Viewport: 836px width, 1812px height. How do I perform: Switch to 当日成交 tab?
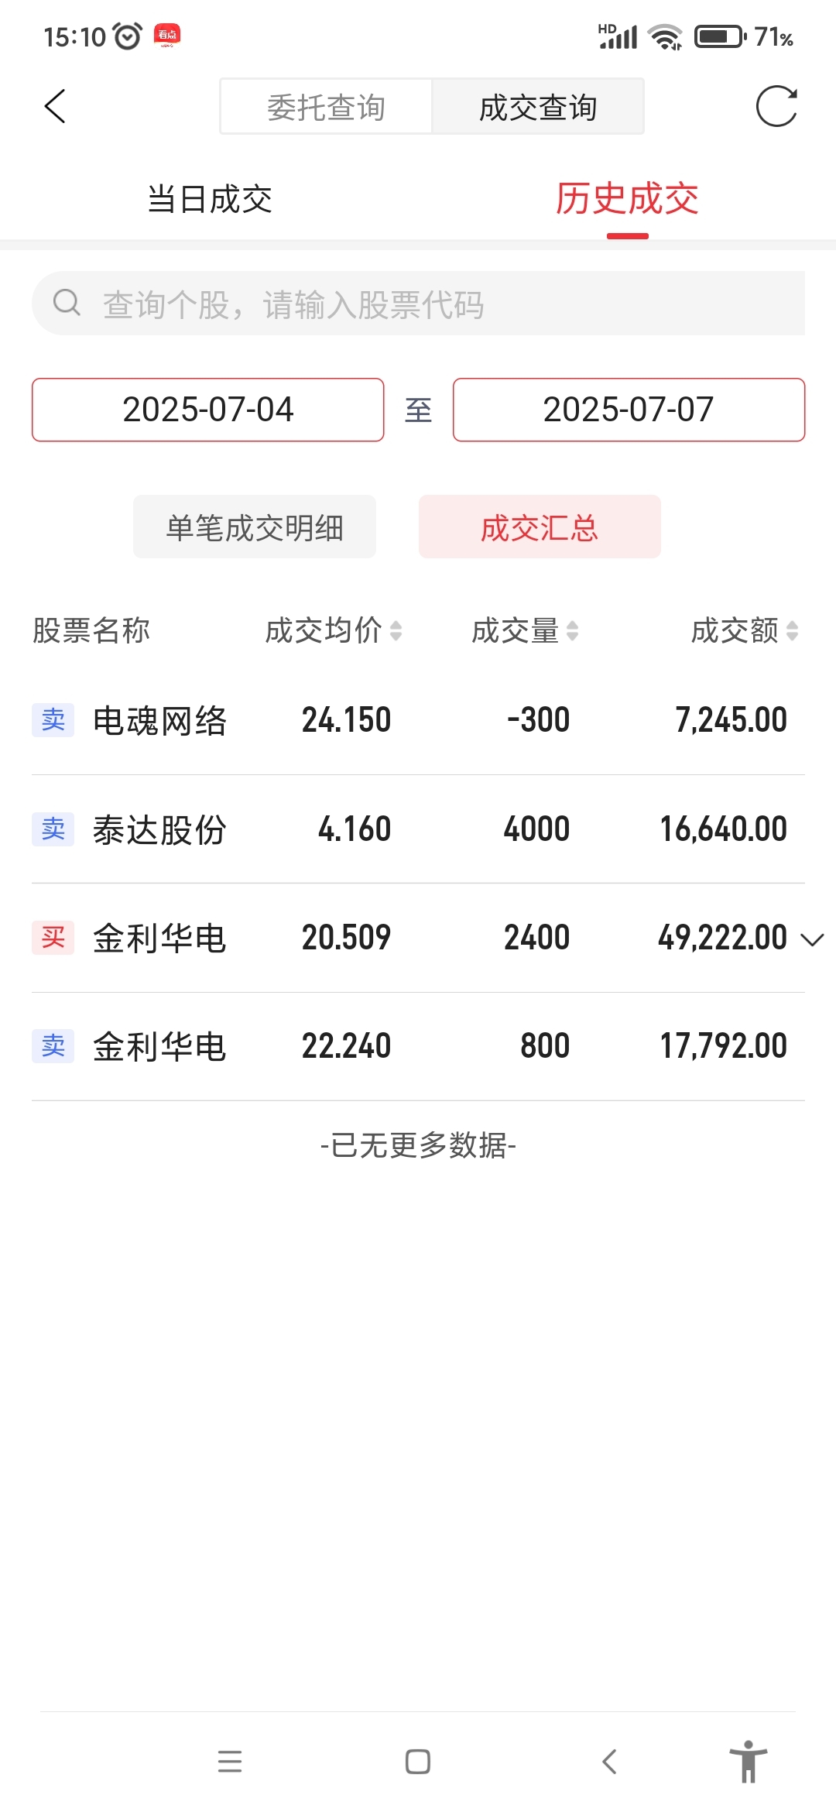[x=210, y=199]
